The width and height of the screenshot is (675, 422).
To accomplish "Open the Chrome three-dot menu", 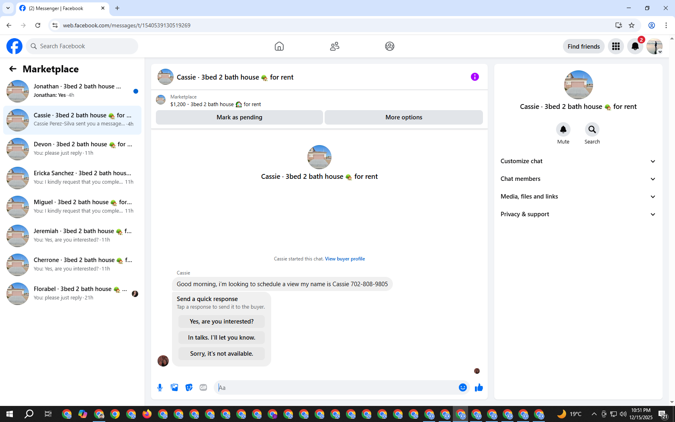I will point(666,25).
